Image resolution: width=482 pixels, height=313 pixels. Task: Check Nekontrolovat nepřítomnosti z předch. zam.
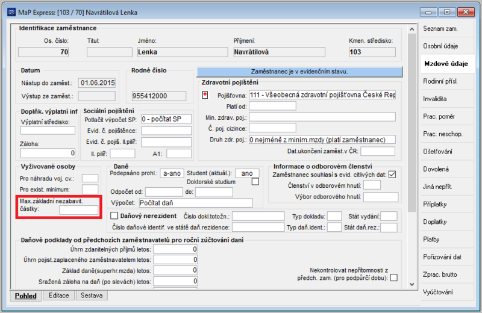[x=393, y=277]
